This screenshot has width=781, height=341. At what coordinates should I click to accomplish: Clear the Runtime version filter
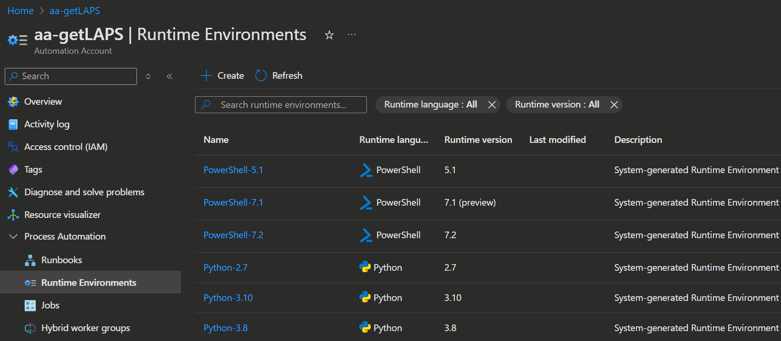click(614, 105)
